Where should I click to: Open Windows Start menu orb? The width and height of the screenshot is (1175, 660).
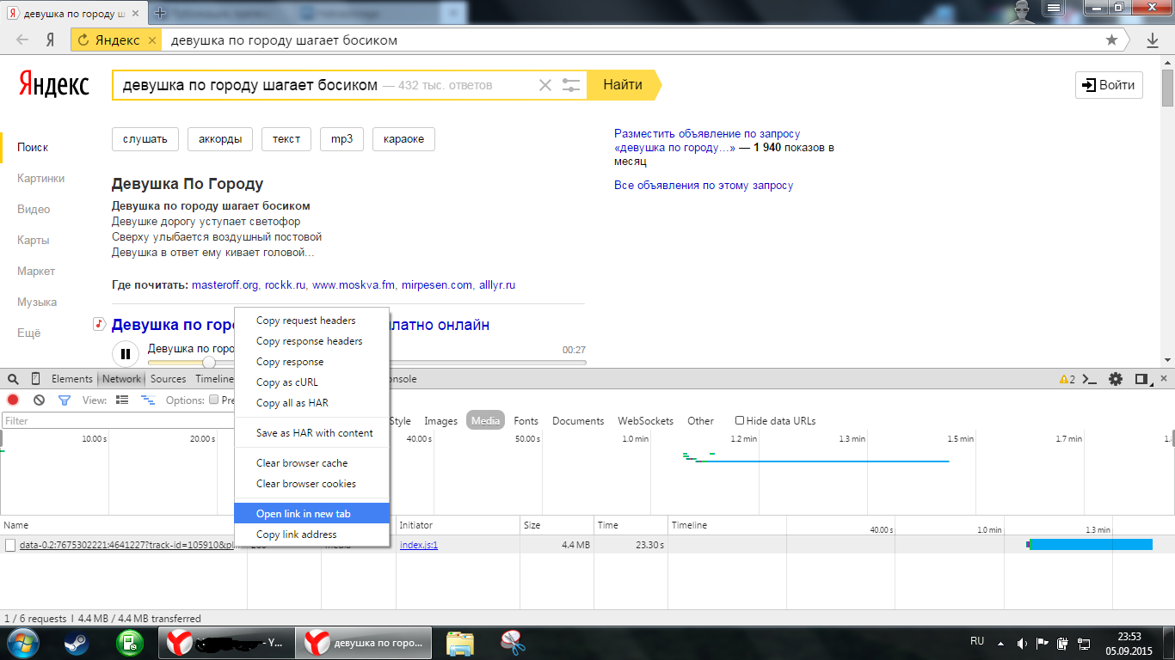(23, 642)
